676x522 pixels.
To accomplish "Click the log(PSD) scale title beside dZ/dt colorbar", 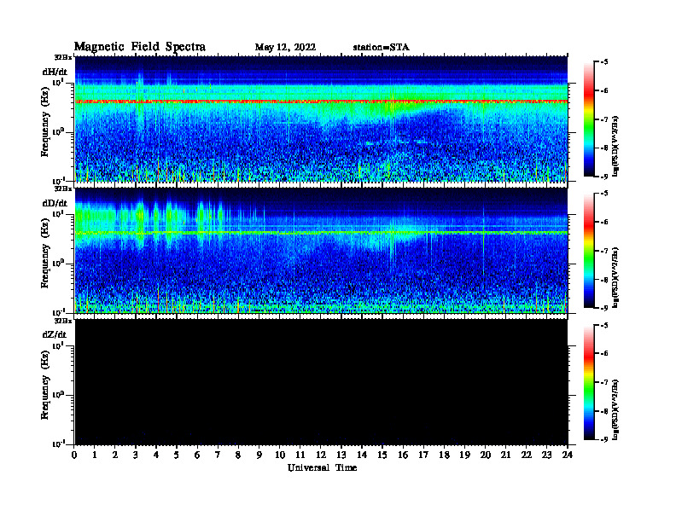I will pyautogui.click(x=615, y=409).
